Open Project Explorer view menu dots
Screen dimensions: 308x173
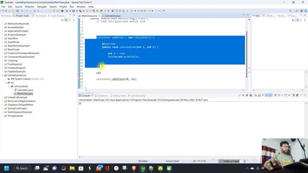[74, 20]
